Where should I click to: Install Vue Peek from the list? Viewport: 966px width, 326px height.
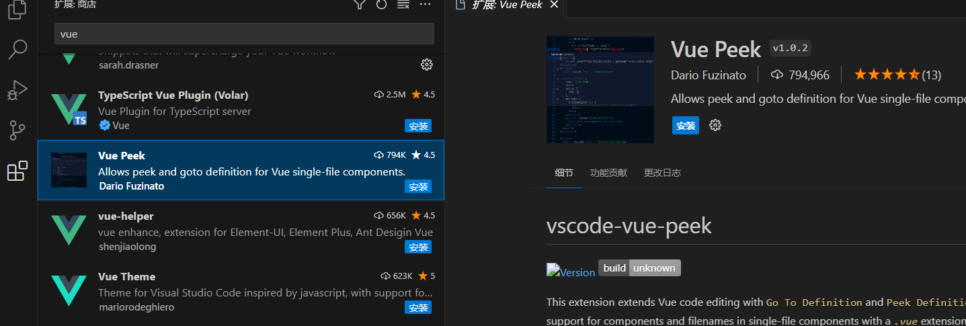pos(418,186)
